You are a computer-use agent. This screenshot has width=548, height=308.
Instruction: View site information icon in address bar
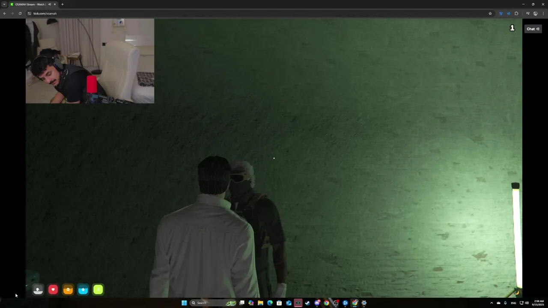(29, 13)
